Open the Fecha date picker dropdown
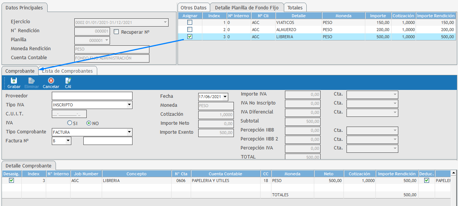The height and width of the screenshot is (206, 458). (225, 97)
